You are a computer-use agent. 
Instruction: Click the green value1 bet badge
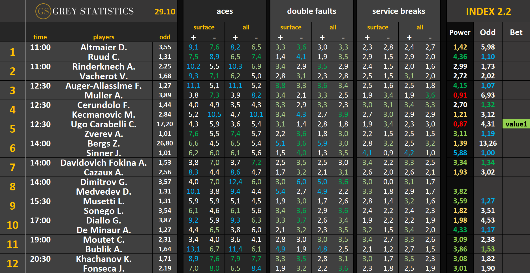click(x=516, y=124)
